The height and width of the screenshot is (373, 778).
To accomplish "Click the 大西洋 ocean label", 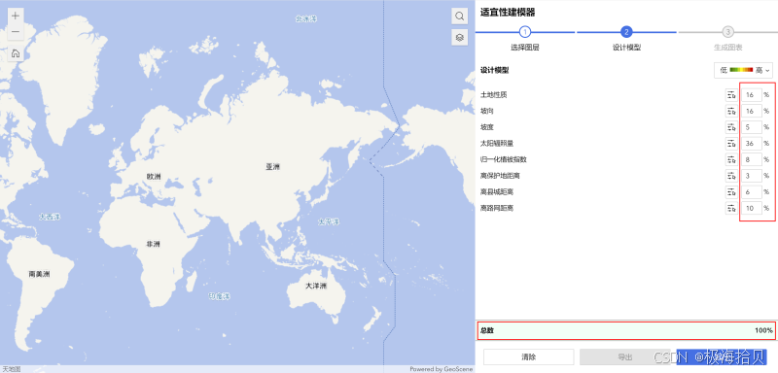I will click(51, 217).
